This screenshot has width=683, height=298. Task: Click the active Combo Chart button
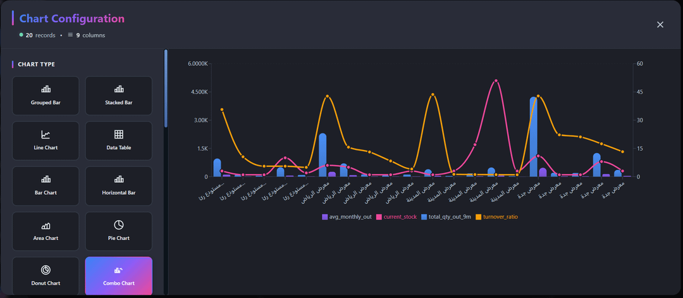click(x=119, y=276)
